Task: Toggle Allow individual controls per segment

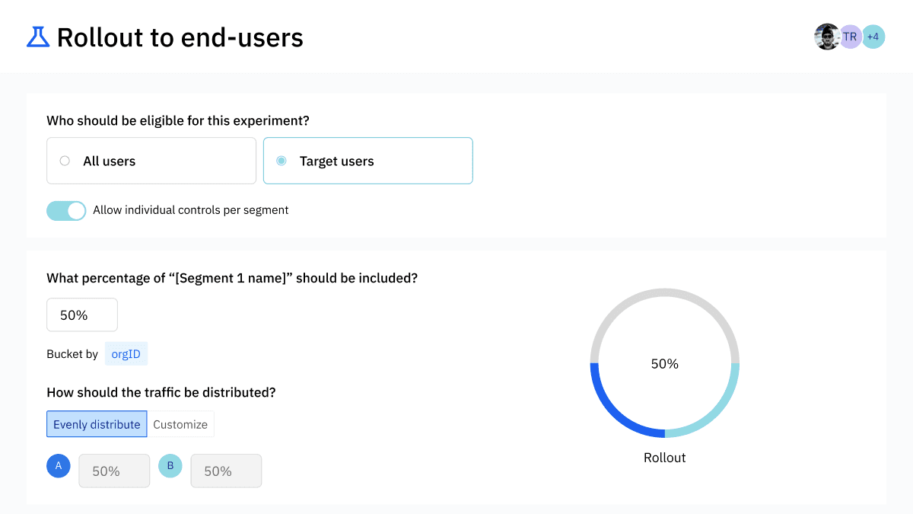Action: 66,211
